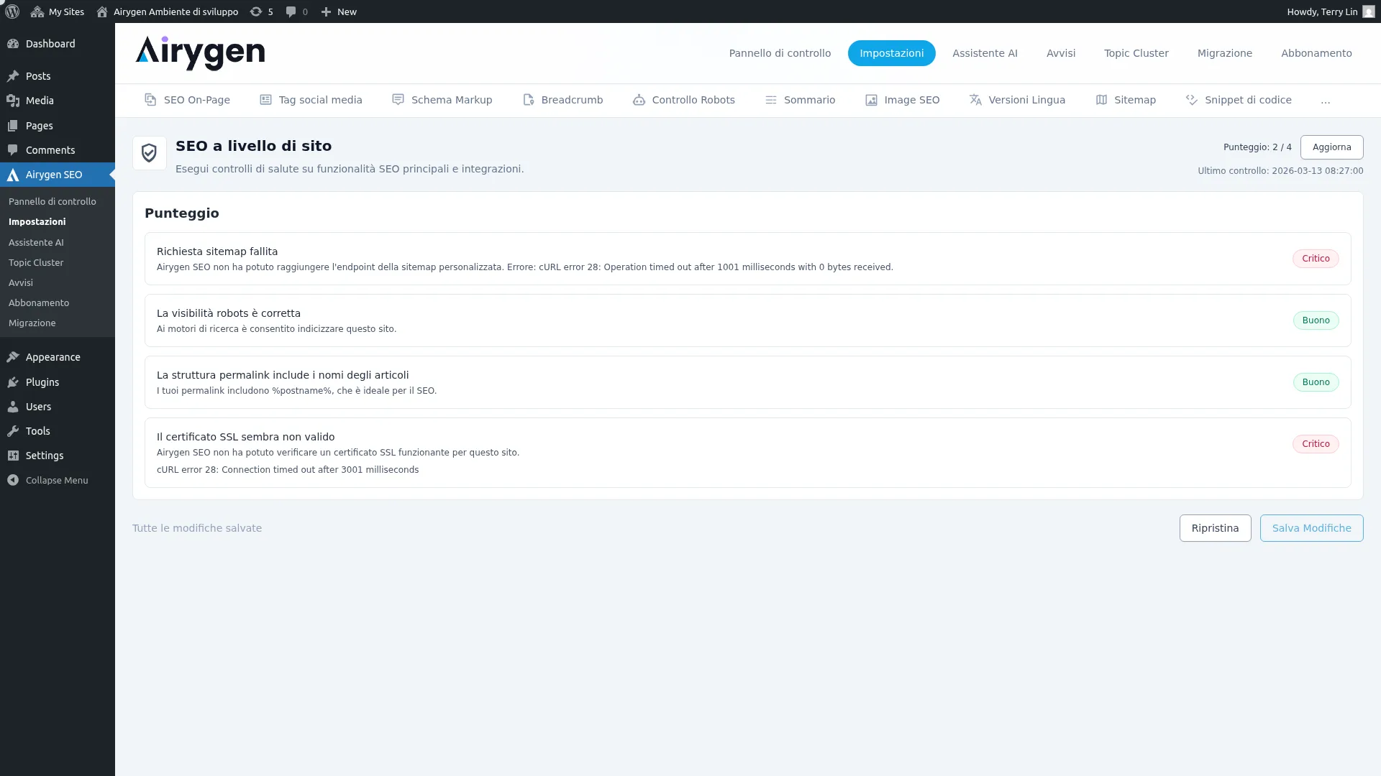
Task: Click the plus icon beside New
Action: 326,11
